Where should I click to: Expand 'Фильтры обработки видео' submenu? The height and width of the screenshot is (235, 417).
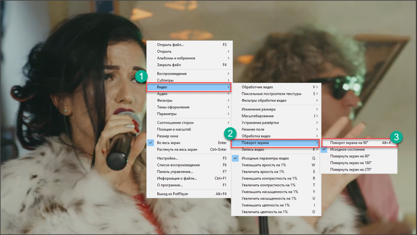pos(276,101)
